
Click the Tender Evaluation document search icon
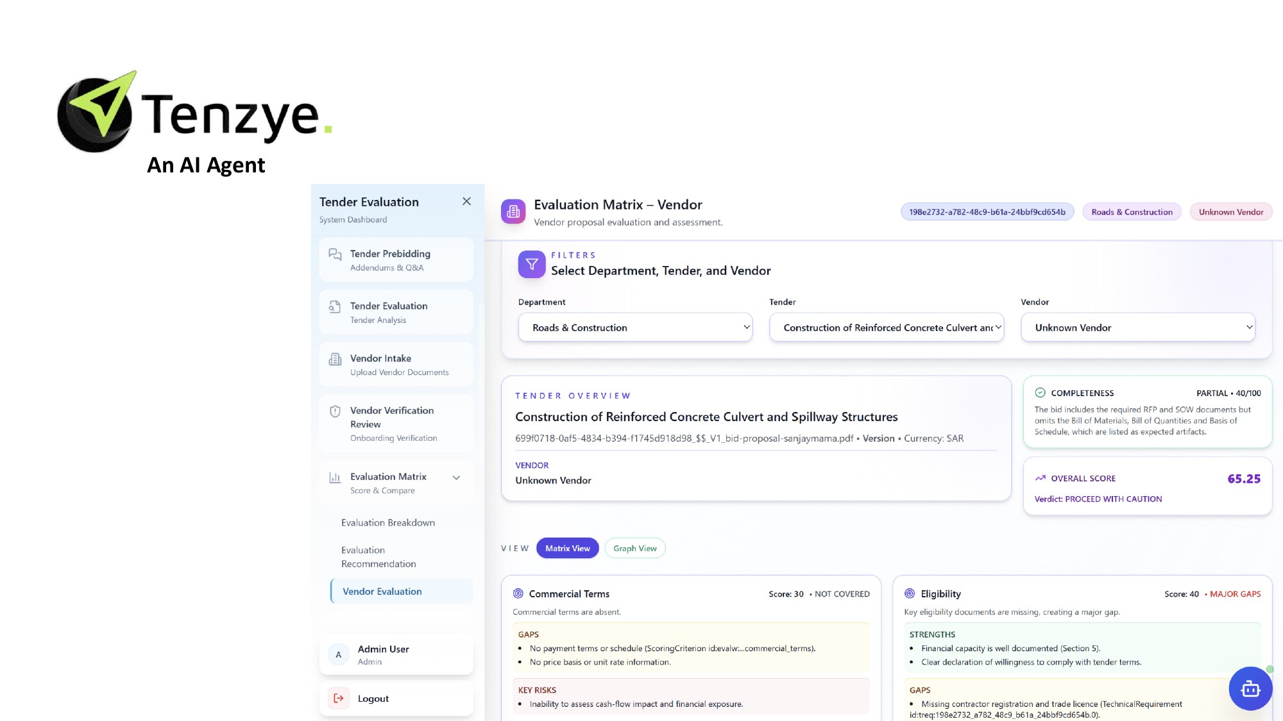click(335, 306)
